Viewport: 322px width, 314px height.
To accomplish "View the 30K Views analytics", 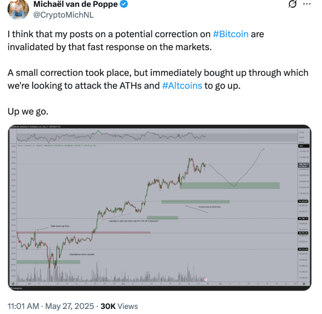I will pyautogui.click(x=119, y=306).
